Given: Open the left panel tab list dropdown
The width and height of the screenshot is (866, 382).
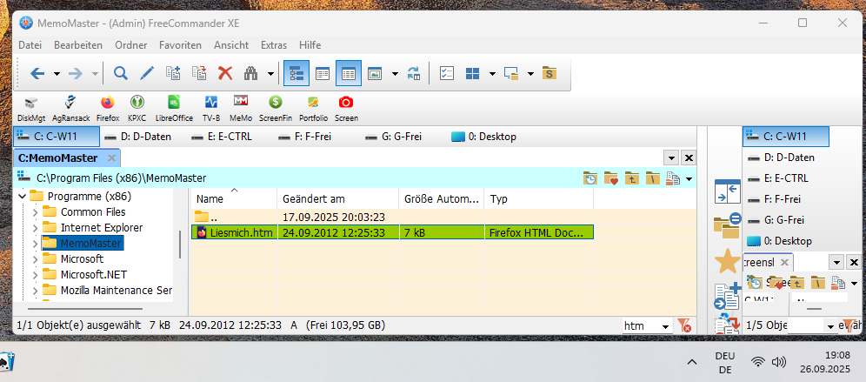Looking at the screenshot, I should pos(671,158).
